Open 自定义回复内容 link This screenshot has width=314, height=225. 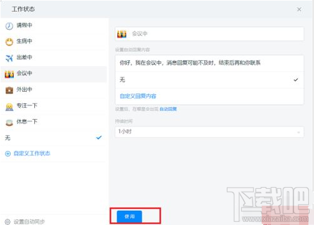[x=138, y=96]
